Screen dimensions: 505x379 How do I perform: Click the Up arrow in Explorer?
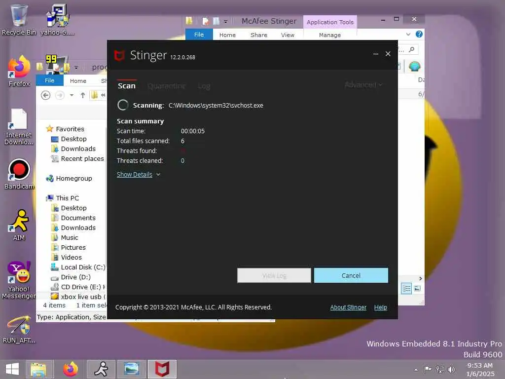[83, 95]
